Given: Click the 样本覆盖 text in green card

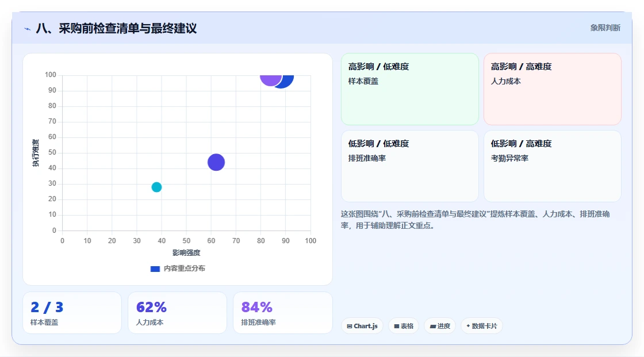Looking at the screenshot, I should (x=363, y=81).
